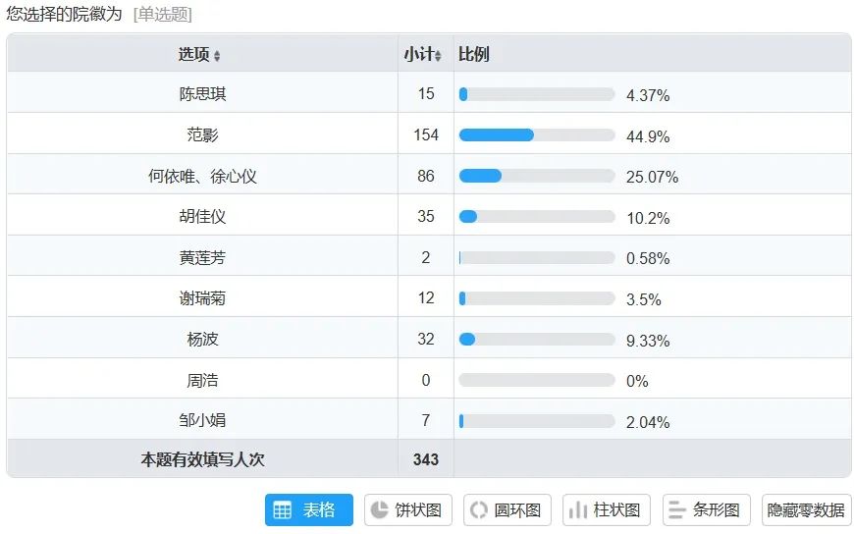Sort by the 选项 column arrows
Viewport: 854px width, 534px height.
click(217, 56)
